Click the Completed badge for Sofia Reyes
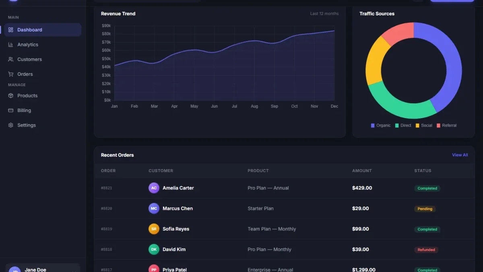Screen dimensions: 483x272 point(427,229)
